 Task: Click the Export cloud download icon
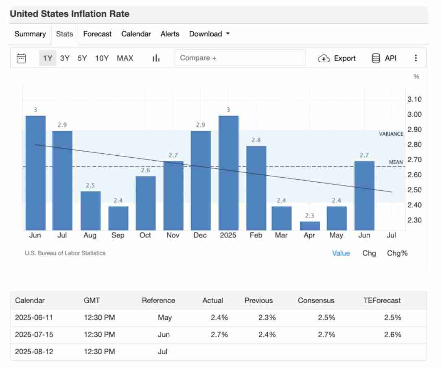pyautogui.click(x=323, y=58)
